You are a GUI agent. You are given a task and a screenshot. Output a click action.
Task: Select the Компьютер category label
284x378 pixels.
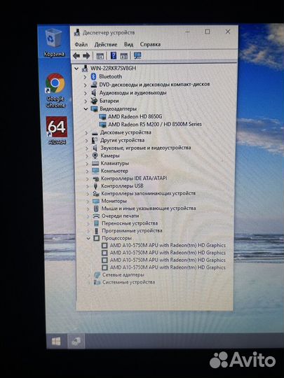pos(114,171)
